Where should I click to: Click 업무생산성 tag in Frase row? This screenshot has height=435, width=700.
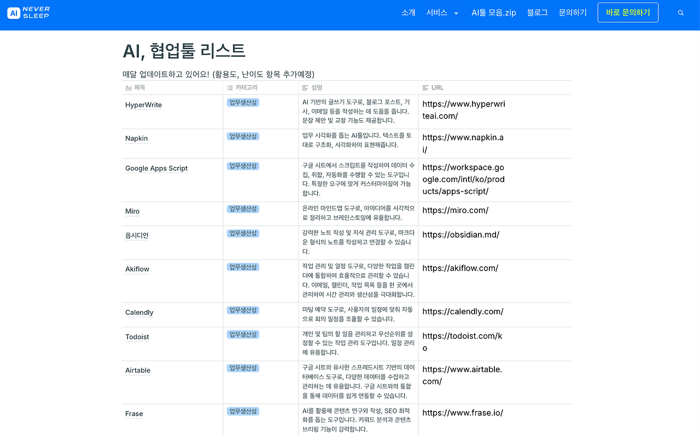[243, 411]
